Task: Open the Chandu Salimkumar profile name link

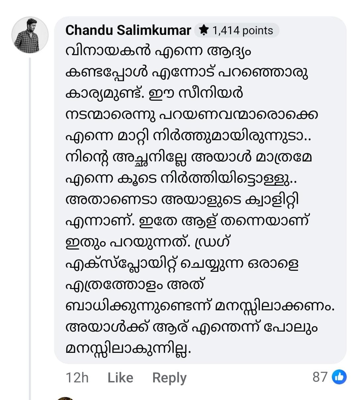Action: click(x=128, y=30)
